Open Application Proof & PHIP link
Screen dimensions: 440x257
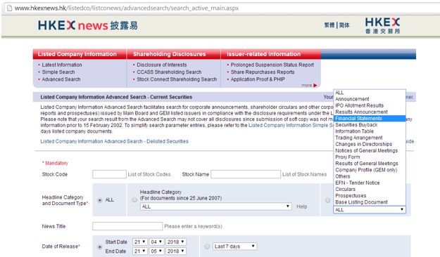pos(258,79)
